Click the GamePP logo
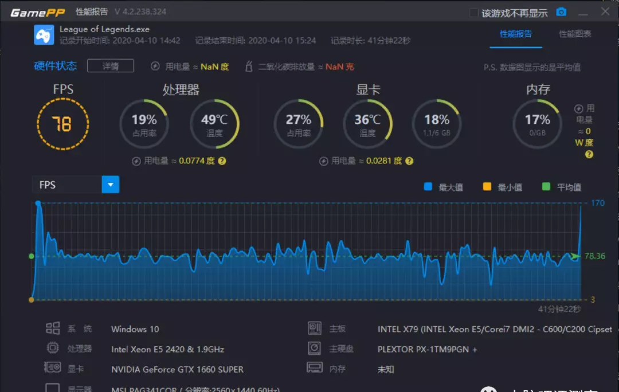619x392 pixels. [37, 13]
